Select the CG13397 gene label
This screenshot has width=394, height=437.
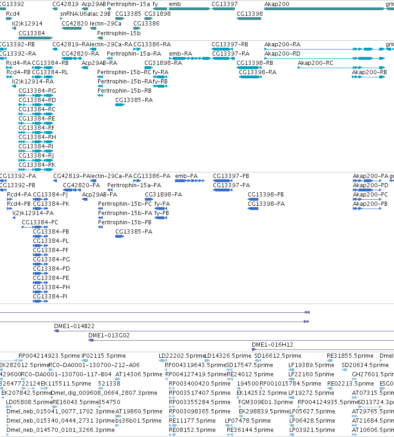[225, 4]
